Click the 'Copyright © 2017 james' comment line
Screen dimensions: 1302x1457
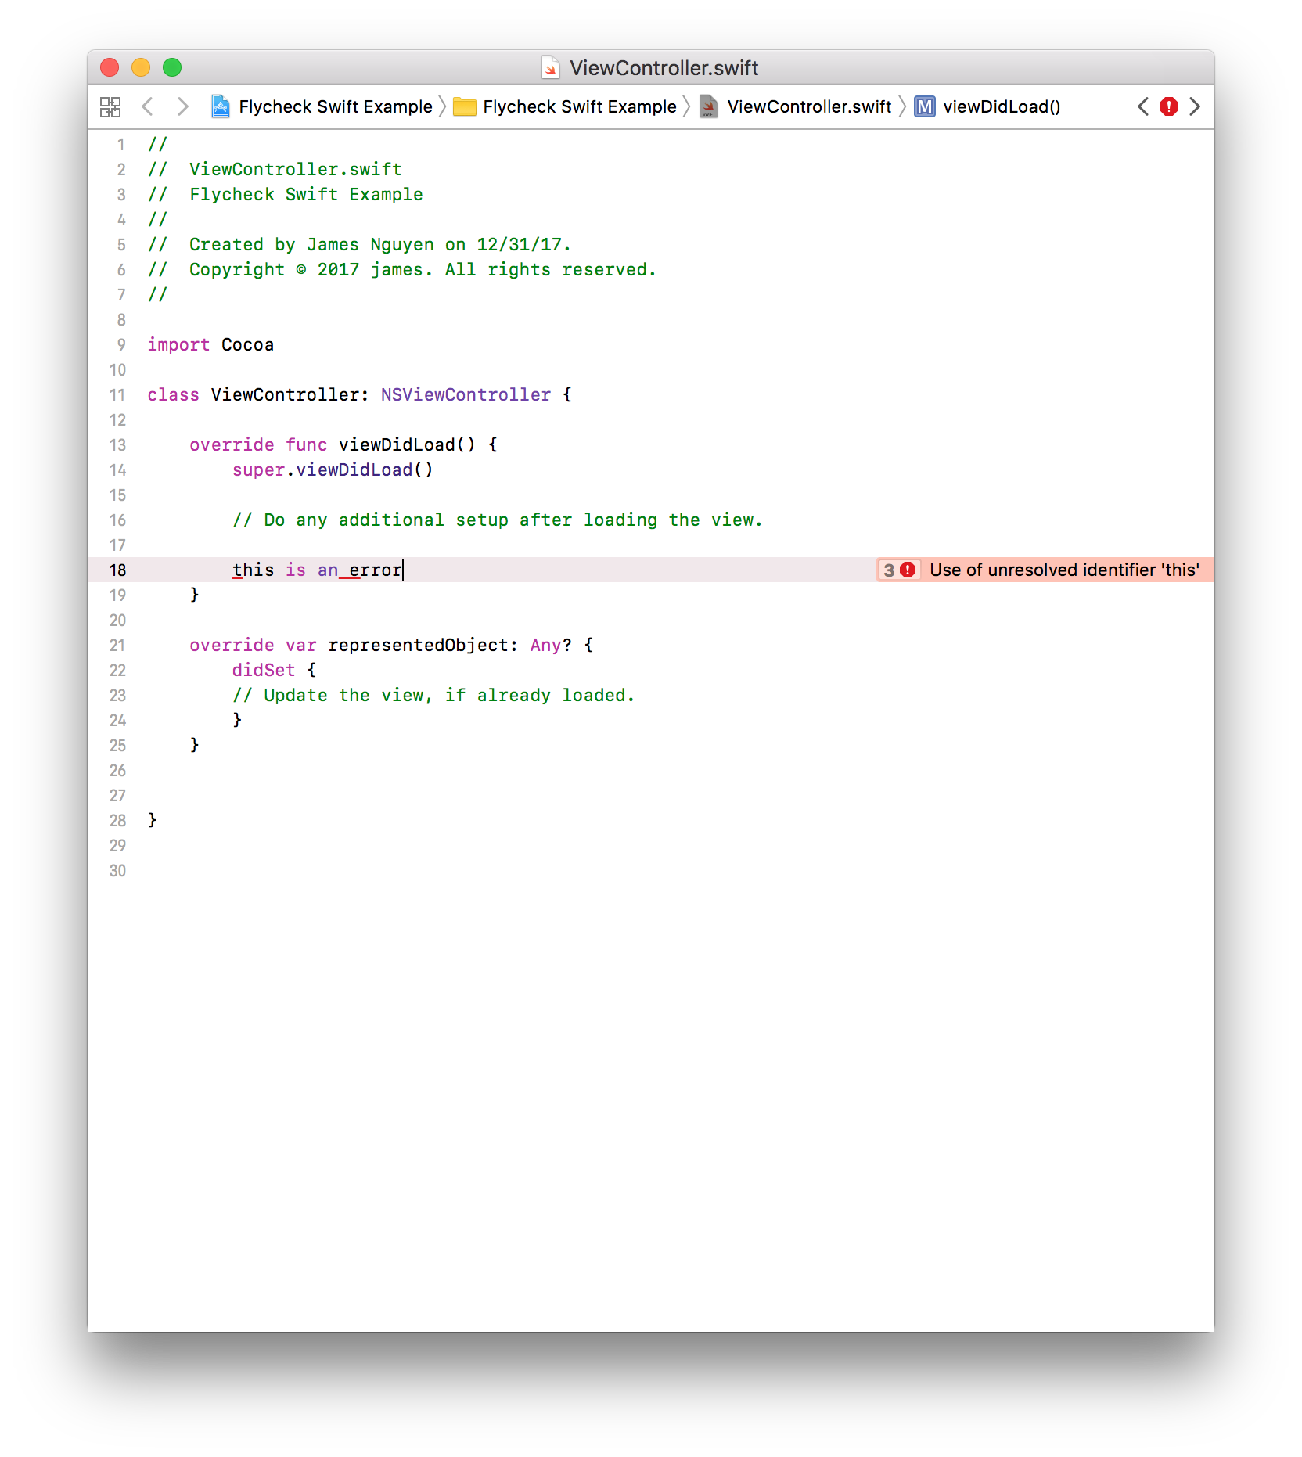[x=401, y=269]
